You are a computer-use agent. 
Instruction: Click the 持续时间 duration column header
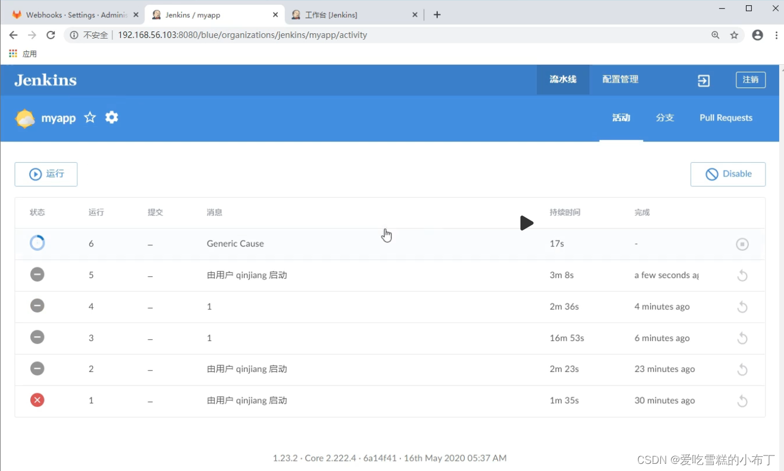point(565,212)
